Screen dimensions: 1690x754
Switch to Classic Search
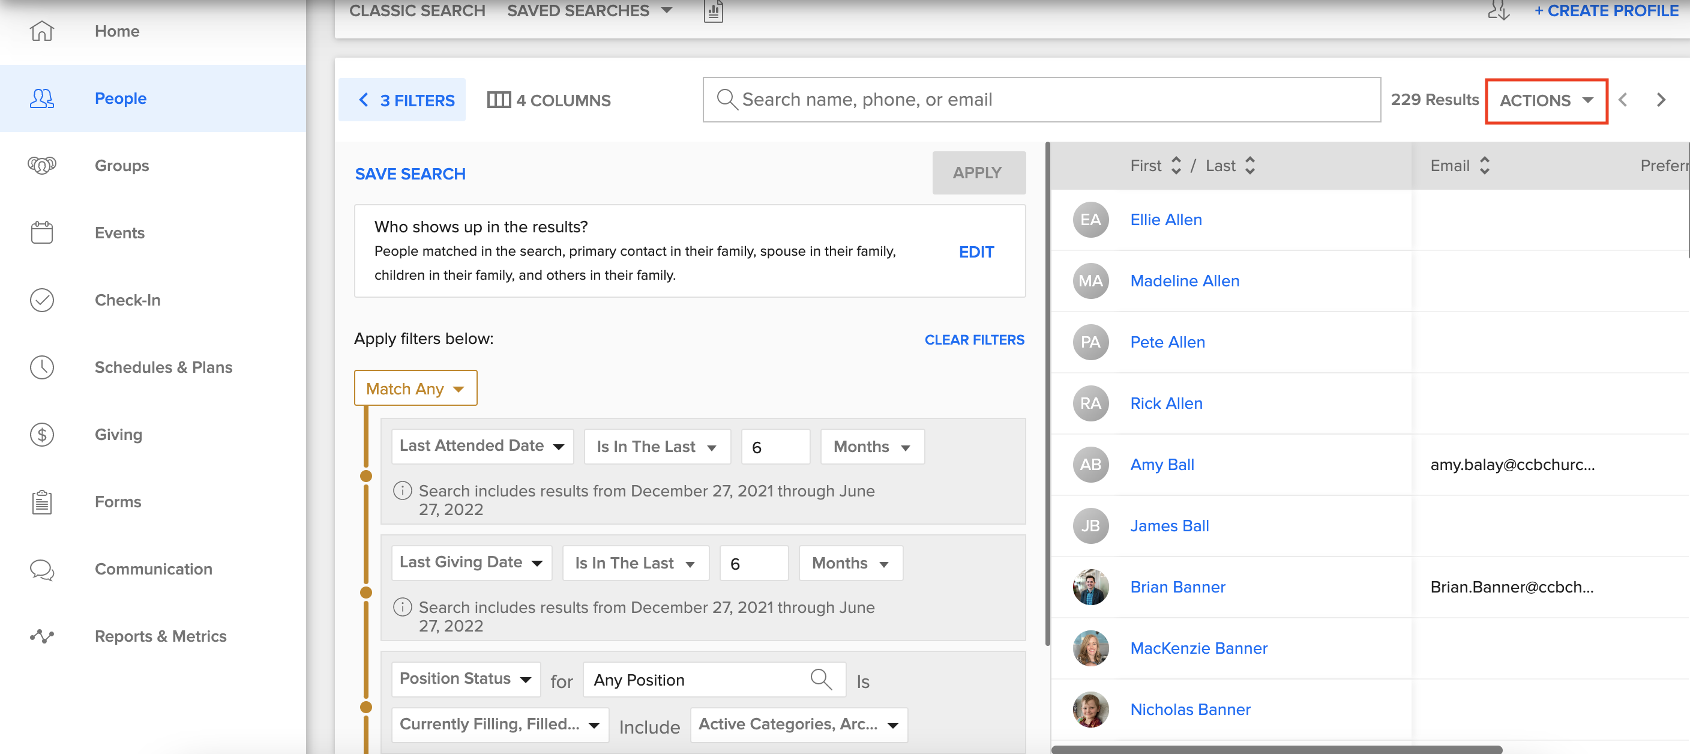tap(416, 10)
